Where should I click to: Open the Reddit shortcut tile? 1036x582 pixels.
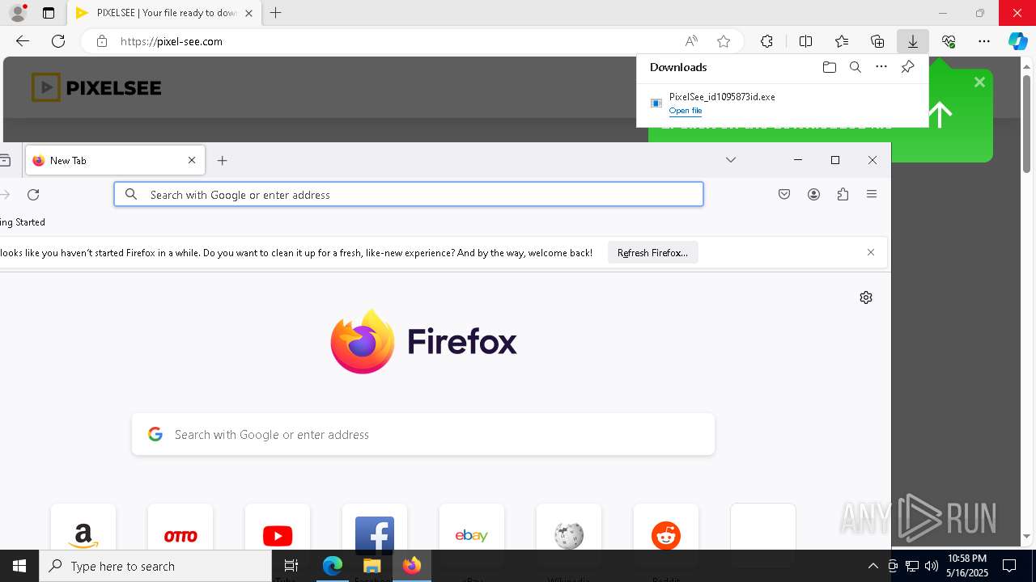(x=666, y=535)
